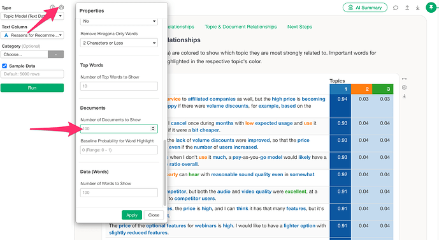Toggle the width expand arrows icon
The height and width of the screenshot is (240, 439).
click(x=405, y=79)
